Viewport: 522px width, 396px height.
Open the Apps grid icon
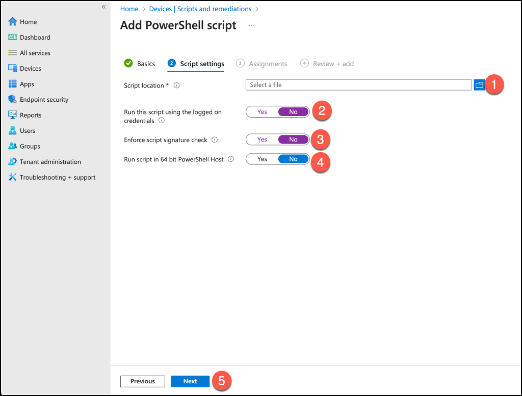(x=13, y=84)
